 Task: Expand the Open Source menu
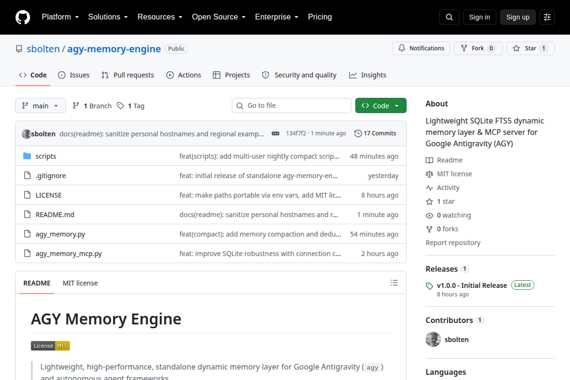[x=218, y=17]
